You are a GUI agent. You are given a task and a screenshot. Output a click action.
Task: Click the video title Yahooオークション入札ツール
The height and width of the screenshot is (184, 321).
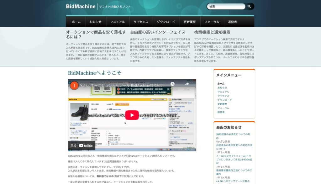click(x=122, y=86)
